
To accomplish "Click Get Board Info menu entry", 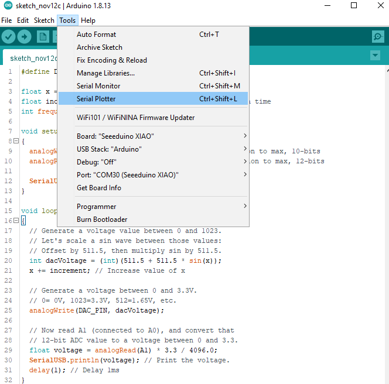I will [x=98, y=188].
